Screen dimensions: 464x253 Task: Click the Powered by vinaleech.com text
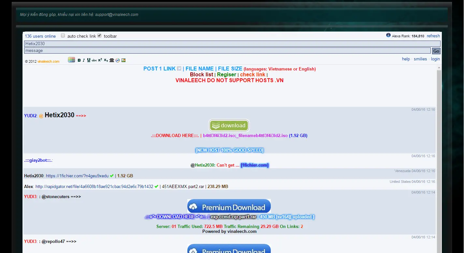[229, 231]
